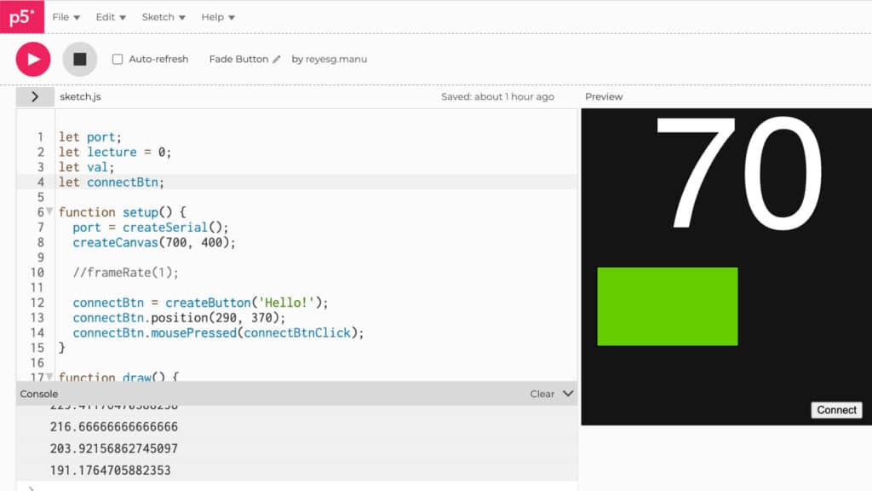Viewport: 872px width, 491px height.
Task: Open the File menu
Action: [x=66, y=17]
